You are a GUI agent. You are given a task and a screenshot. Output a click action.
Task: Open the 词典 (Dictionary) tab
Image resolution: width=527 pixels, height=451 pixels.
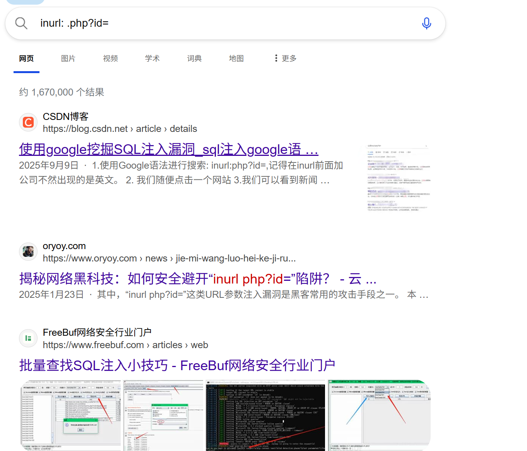[194, 58]
